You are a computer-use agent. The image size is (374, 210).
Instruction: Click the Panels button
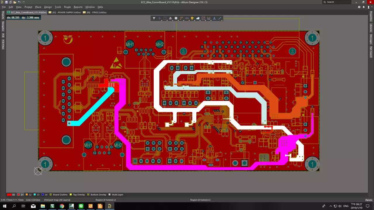tap(369, 200)
